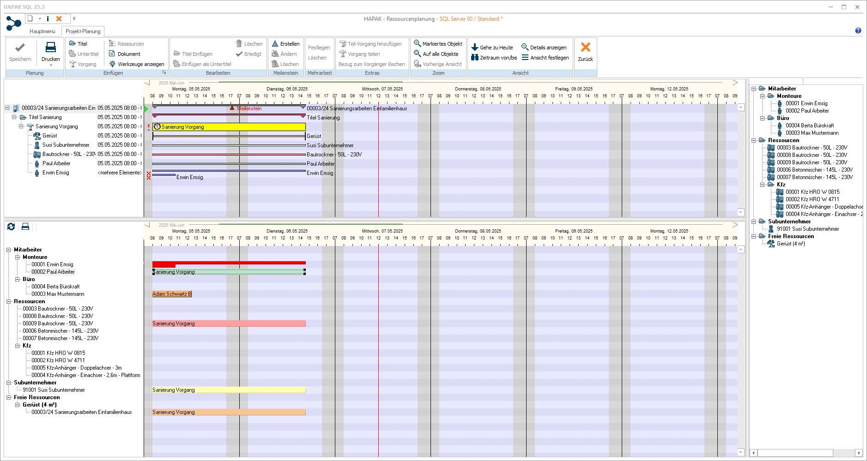Click Gehe zu Heute arrow icon
The image size is (867, 461).
[474, 48]
